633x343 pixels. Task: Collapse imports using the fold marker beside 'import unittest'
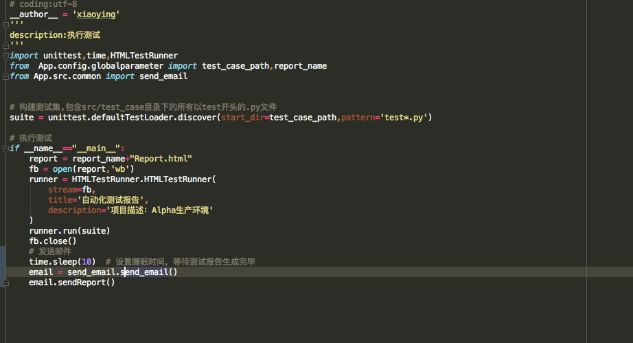click(x=5, y=56)
